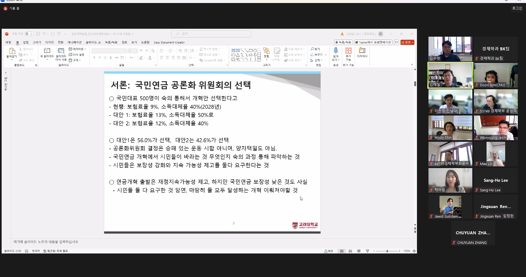Open the 구역 section dropdown
Screen dimensions: 526x277
coord(75,60)
